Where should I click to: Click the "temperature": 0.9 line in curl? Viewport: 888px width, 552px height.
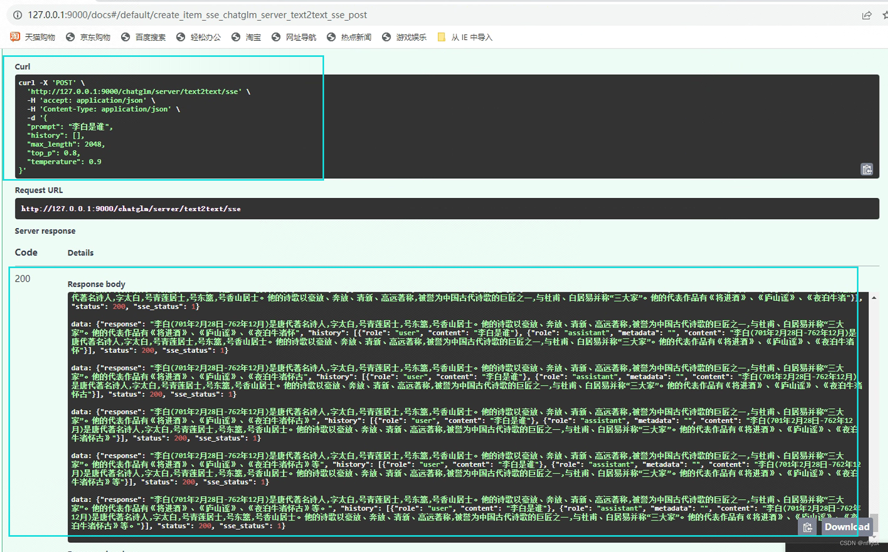pyautogui.click(x=64, y=162)
